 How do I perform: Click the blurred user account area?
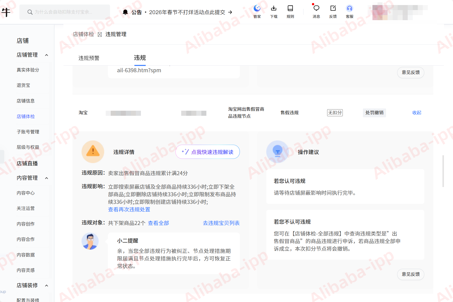click(x=400, y=12)
